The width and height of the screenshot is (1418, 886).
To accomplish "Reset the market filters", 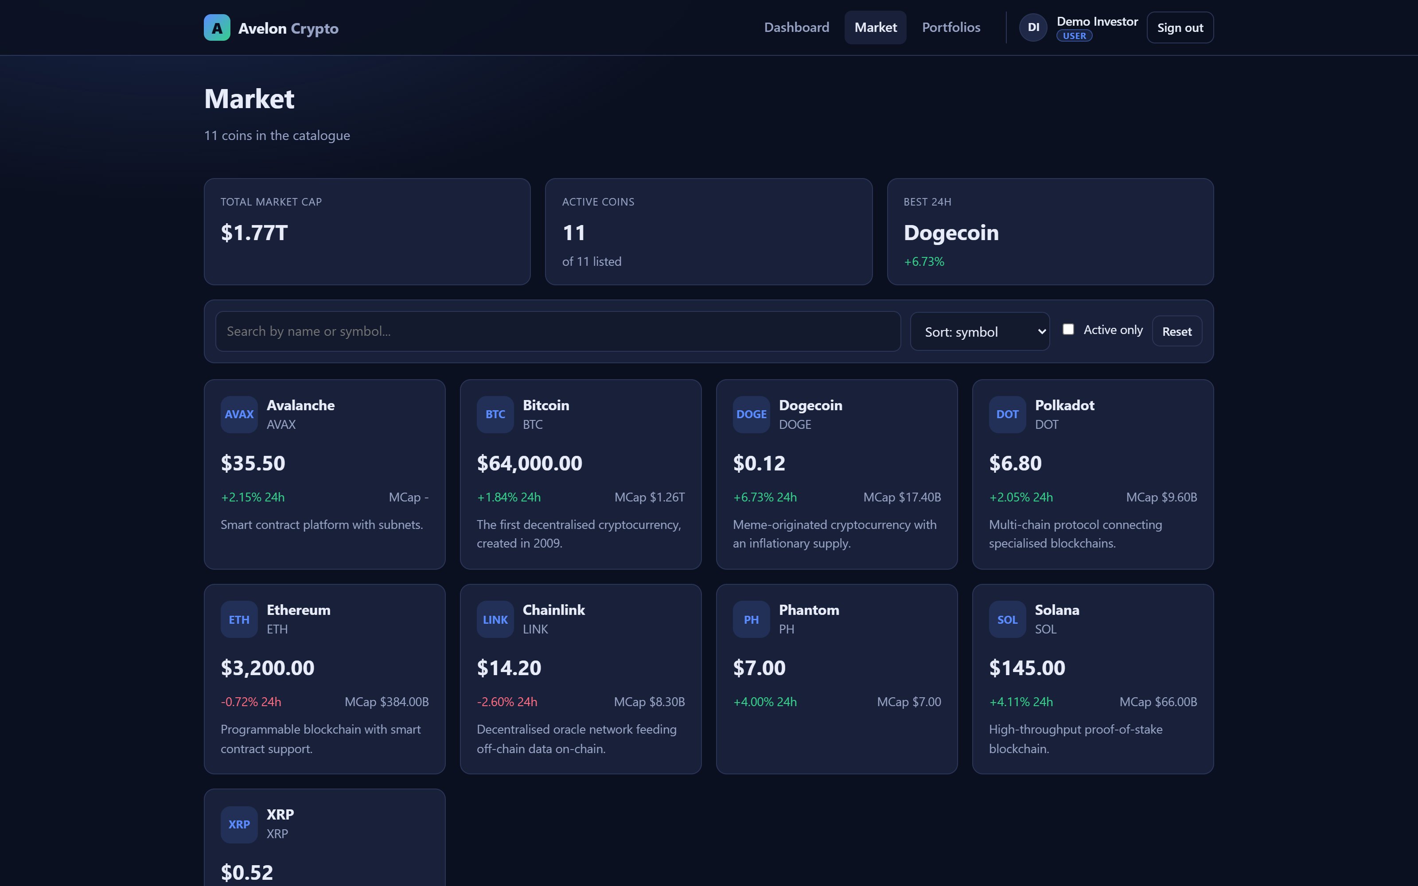I will click(1176, 332).
